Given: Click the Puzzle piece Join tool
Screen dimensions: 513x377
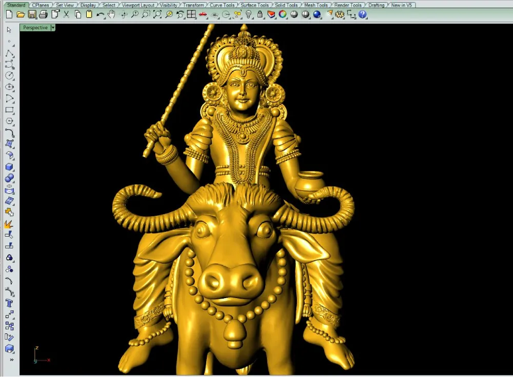Looking at the screenshot, I should point(9,213).
